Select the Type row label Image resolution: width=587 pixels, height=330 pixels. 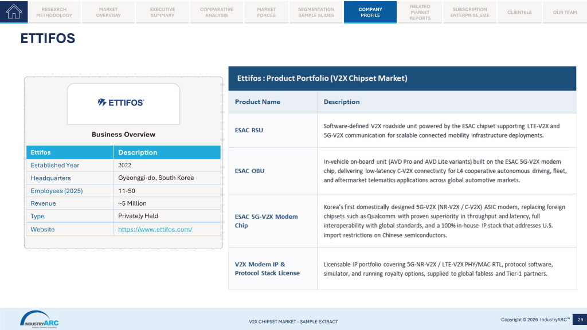37,216
